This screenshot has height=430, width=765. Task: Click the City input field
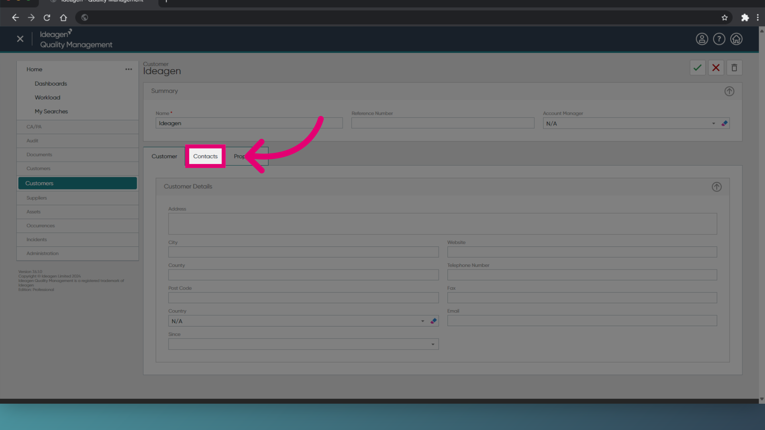coord(303,252)
